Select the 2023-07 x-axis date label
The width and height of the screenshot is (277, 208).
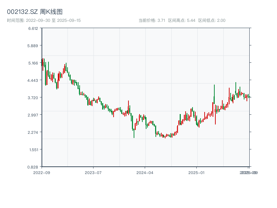pyautogui.click(x=93, y=172)
